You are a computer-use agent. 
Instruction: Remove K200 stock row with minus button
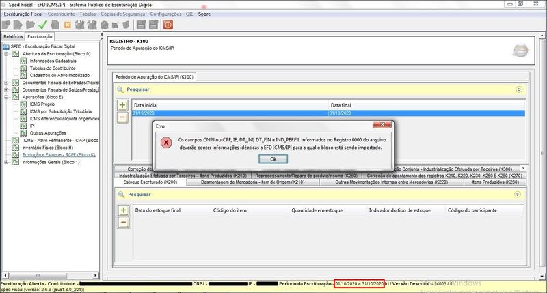click(x=124, y=222)
